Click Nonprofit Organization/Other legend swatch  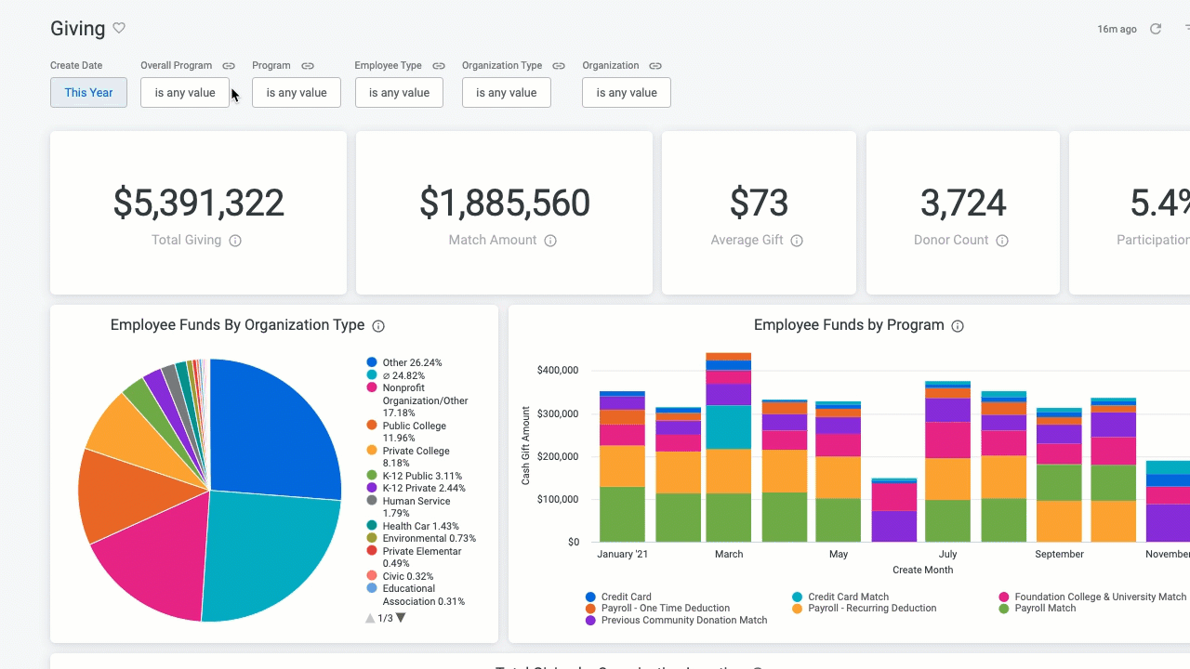pyautogui.click(x=372, y=387)
